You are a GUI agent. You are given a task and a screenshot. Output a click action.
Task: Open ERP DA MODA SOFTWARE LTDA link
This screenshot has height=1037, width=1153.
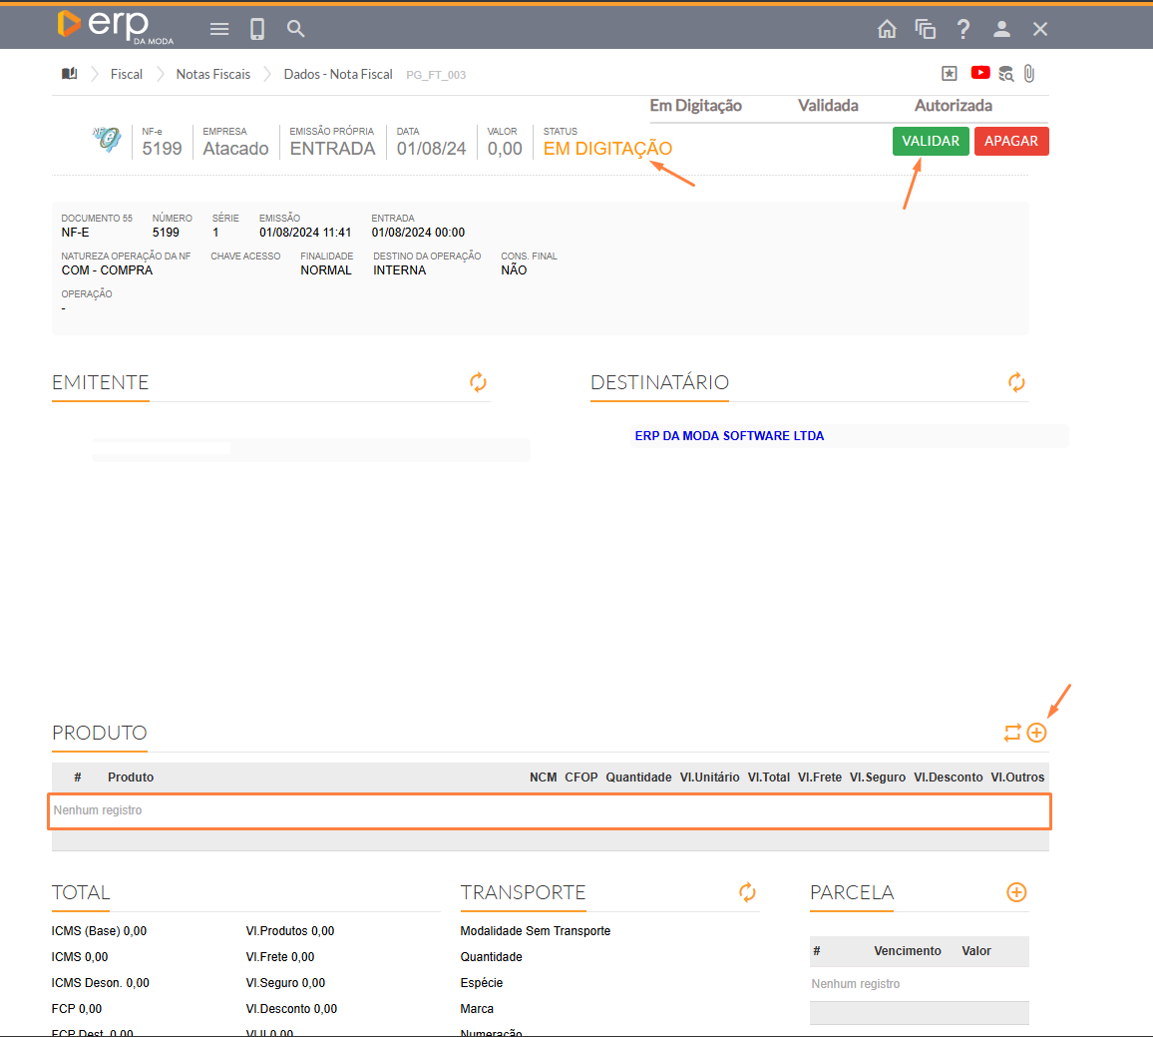729,436
